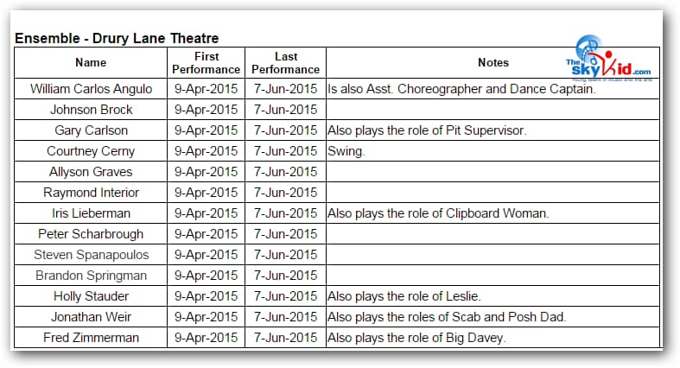Select Jonathan Weir's Scab and Posh Dad note
680x368 pixels.
(x=446, y=317)
